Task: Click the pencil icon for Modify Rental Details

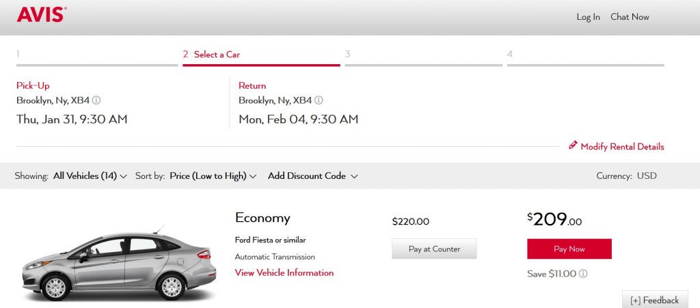Action: click(573, 146)
